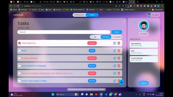
Task: Open VS Code from the taskbar
Action: (x=106, y=94)
